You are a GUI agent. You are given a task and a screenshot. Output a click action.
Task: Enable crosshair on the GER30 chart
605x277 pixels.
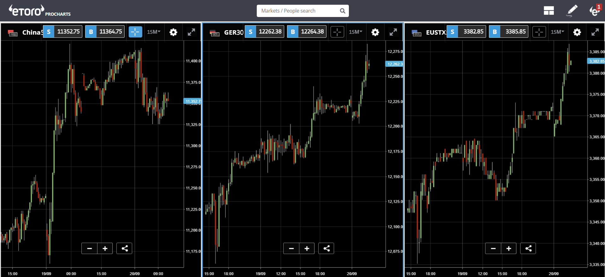337,32
